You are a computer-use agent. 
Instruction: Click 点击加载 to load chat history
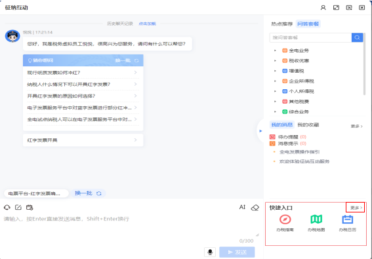pyautogui.click(x=148, y=24)
